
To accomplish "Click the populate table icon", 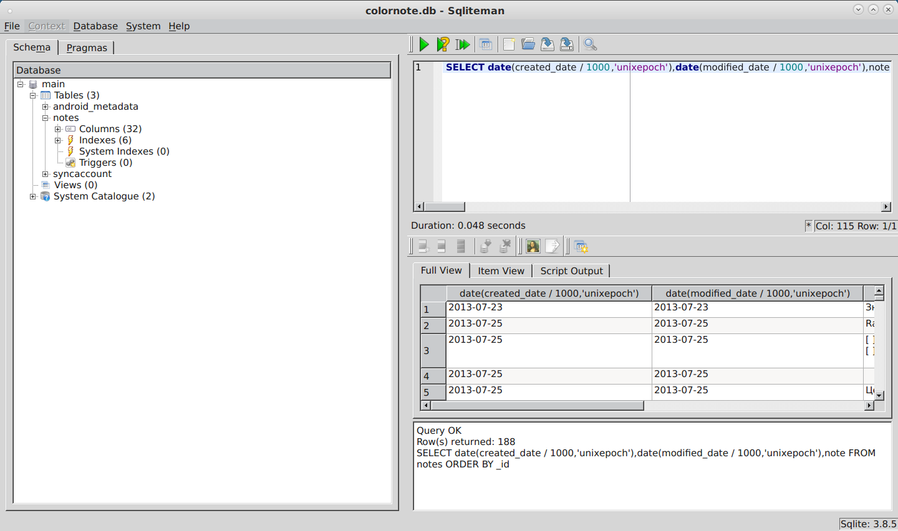I will point(581,246).
